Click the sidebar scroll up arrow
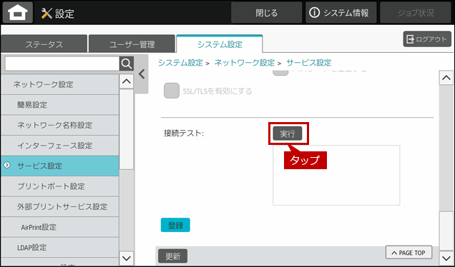The image size is (455, 267). pyautogui.click(x=127, y=81)
